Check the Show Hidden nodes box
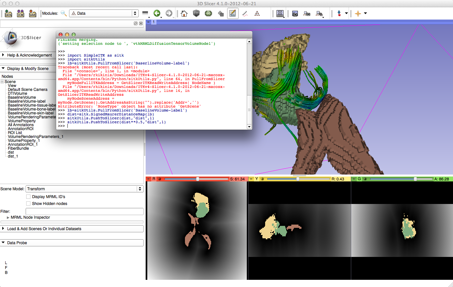453x287 pixels. point(28,204)
